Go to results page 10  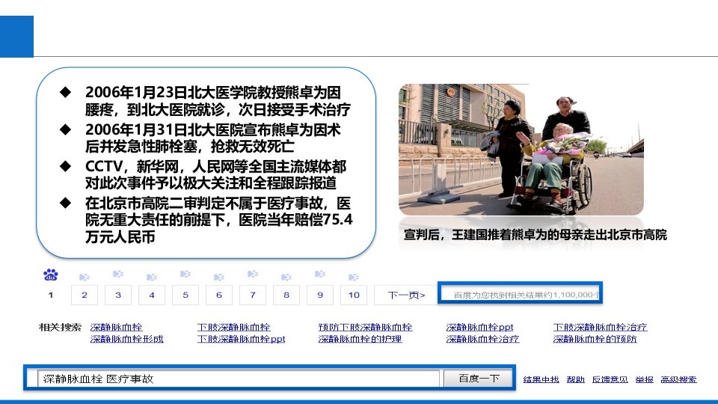(x=354, y=295)
